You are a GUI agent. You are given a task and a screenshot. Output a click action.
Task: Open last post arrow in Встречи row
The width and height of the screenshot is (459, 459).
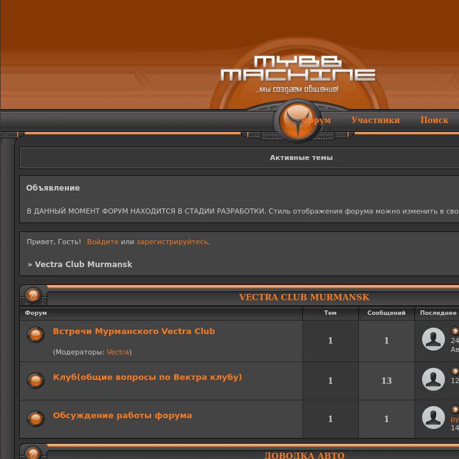[455, 331]
